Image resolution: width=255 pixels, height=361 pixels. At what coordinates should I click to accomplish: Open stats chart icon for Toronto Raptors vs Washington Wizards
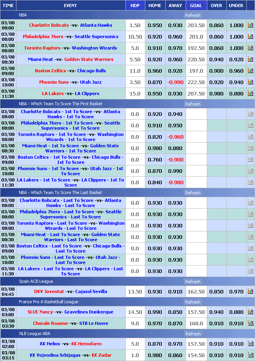[250, 48]
